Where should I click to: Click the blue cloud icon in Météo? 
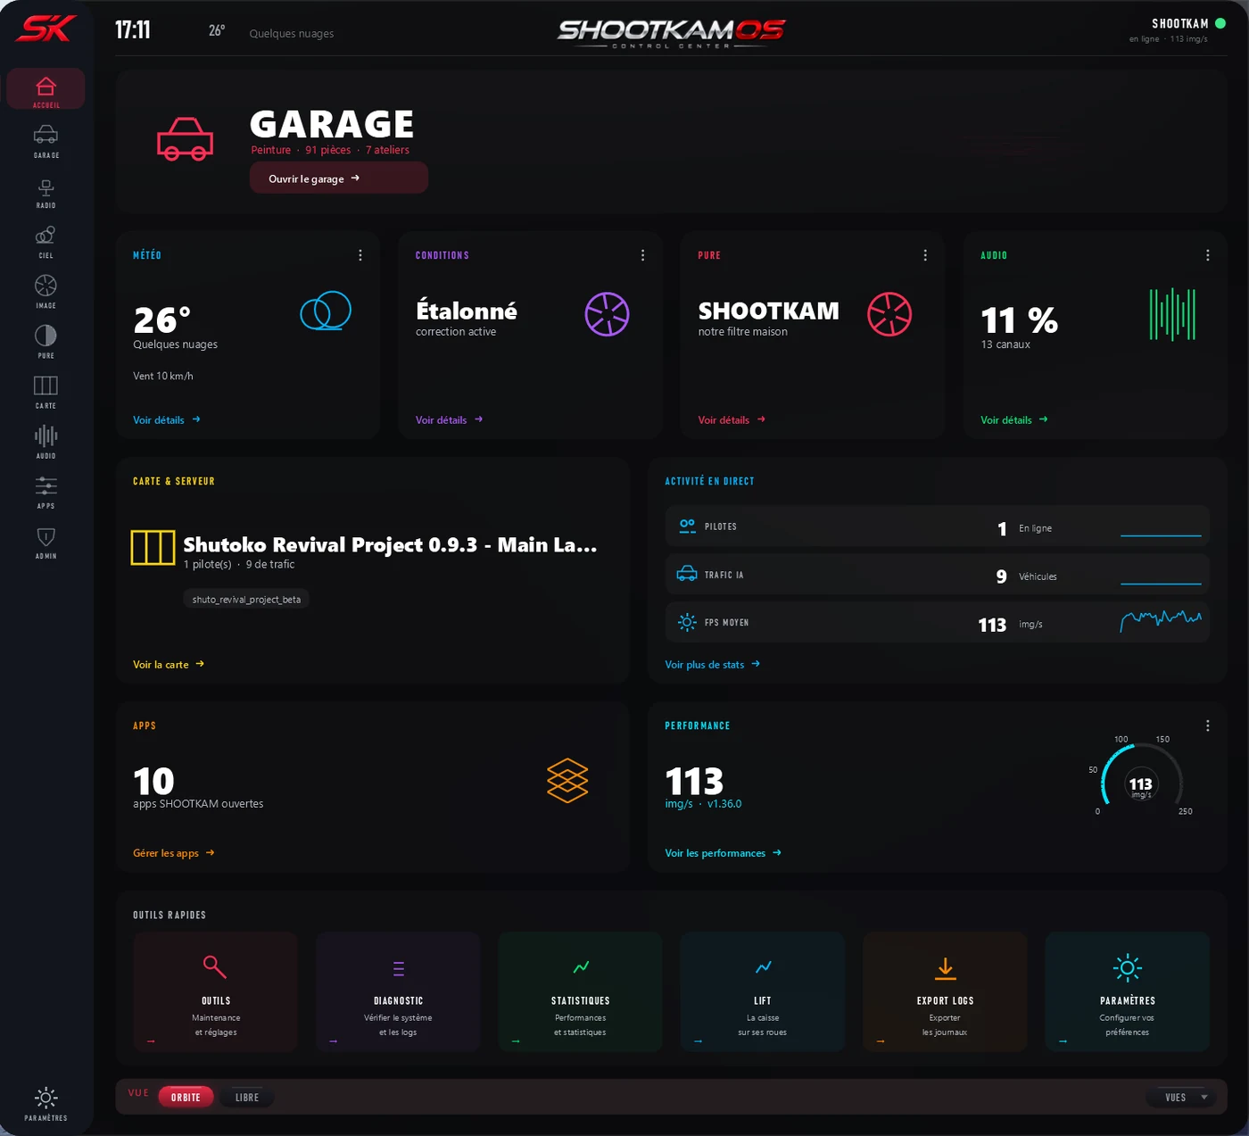click(x=326, y=311)
